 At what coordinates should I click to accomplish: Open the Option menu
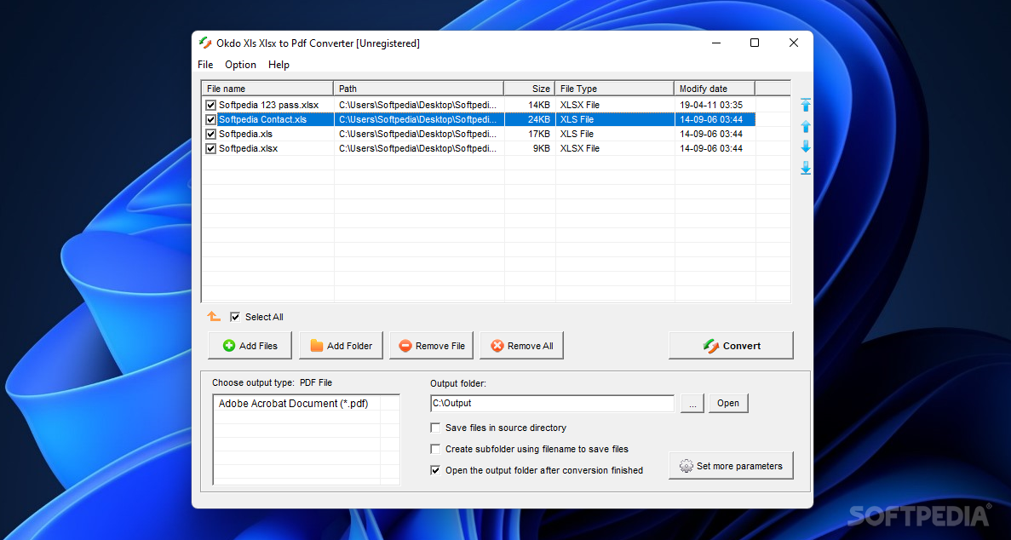click(240, 65)
